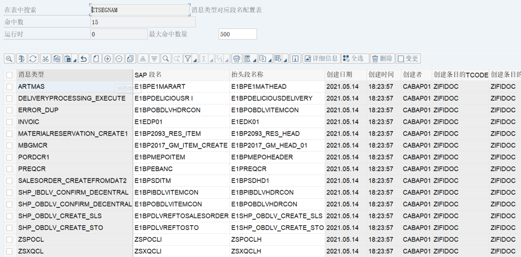Click the Set filter funnel icon
The width and height of the screenshot is (521, 257).
coord(188,59)
